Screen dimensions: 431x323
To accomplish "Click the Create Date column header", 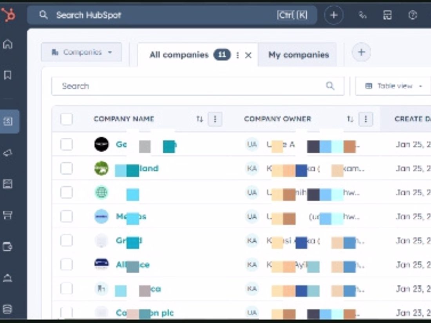I will click(413, 119).
